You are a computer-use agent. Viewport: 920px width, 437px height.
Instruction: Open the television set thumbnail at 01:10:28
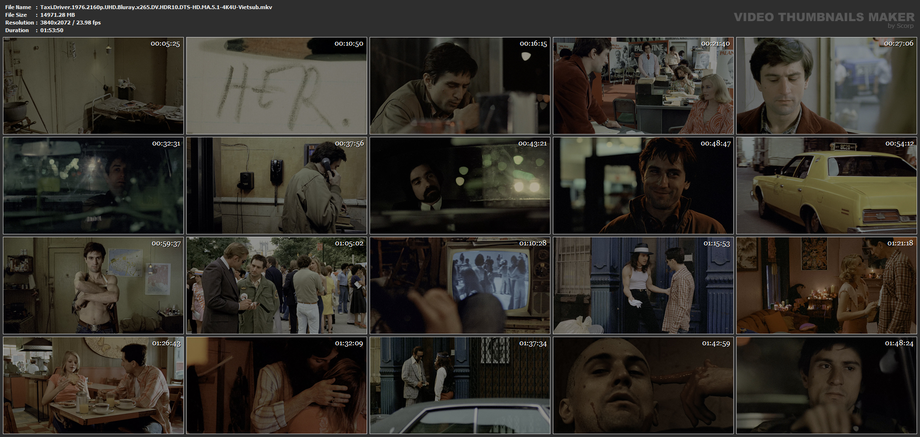tap(460, 286)
